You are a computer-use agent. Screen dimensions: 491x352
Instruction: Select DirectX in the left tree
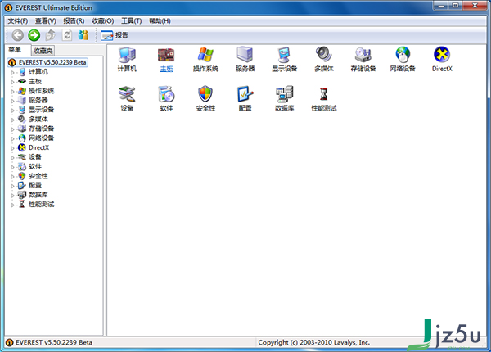(x=38, y=147)
